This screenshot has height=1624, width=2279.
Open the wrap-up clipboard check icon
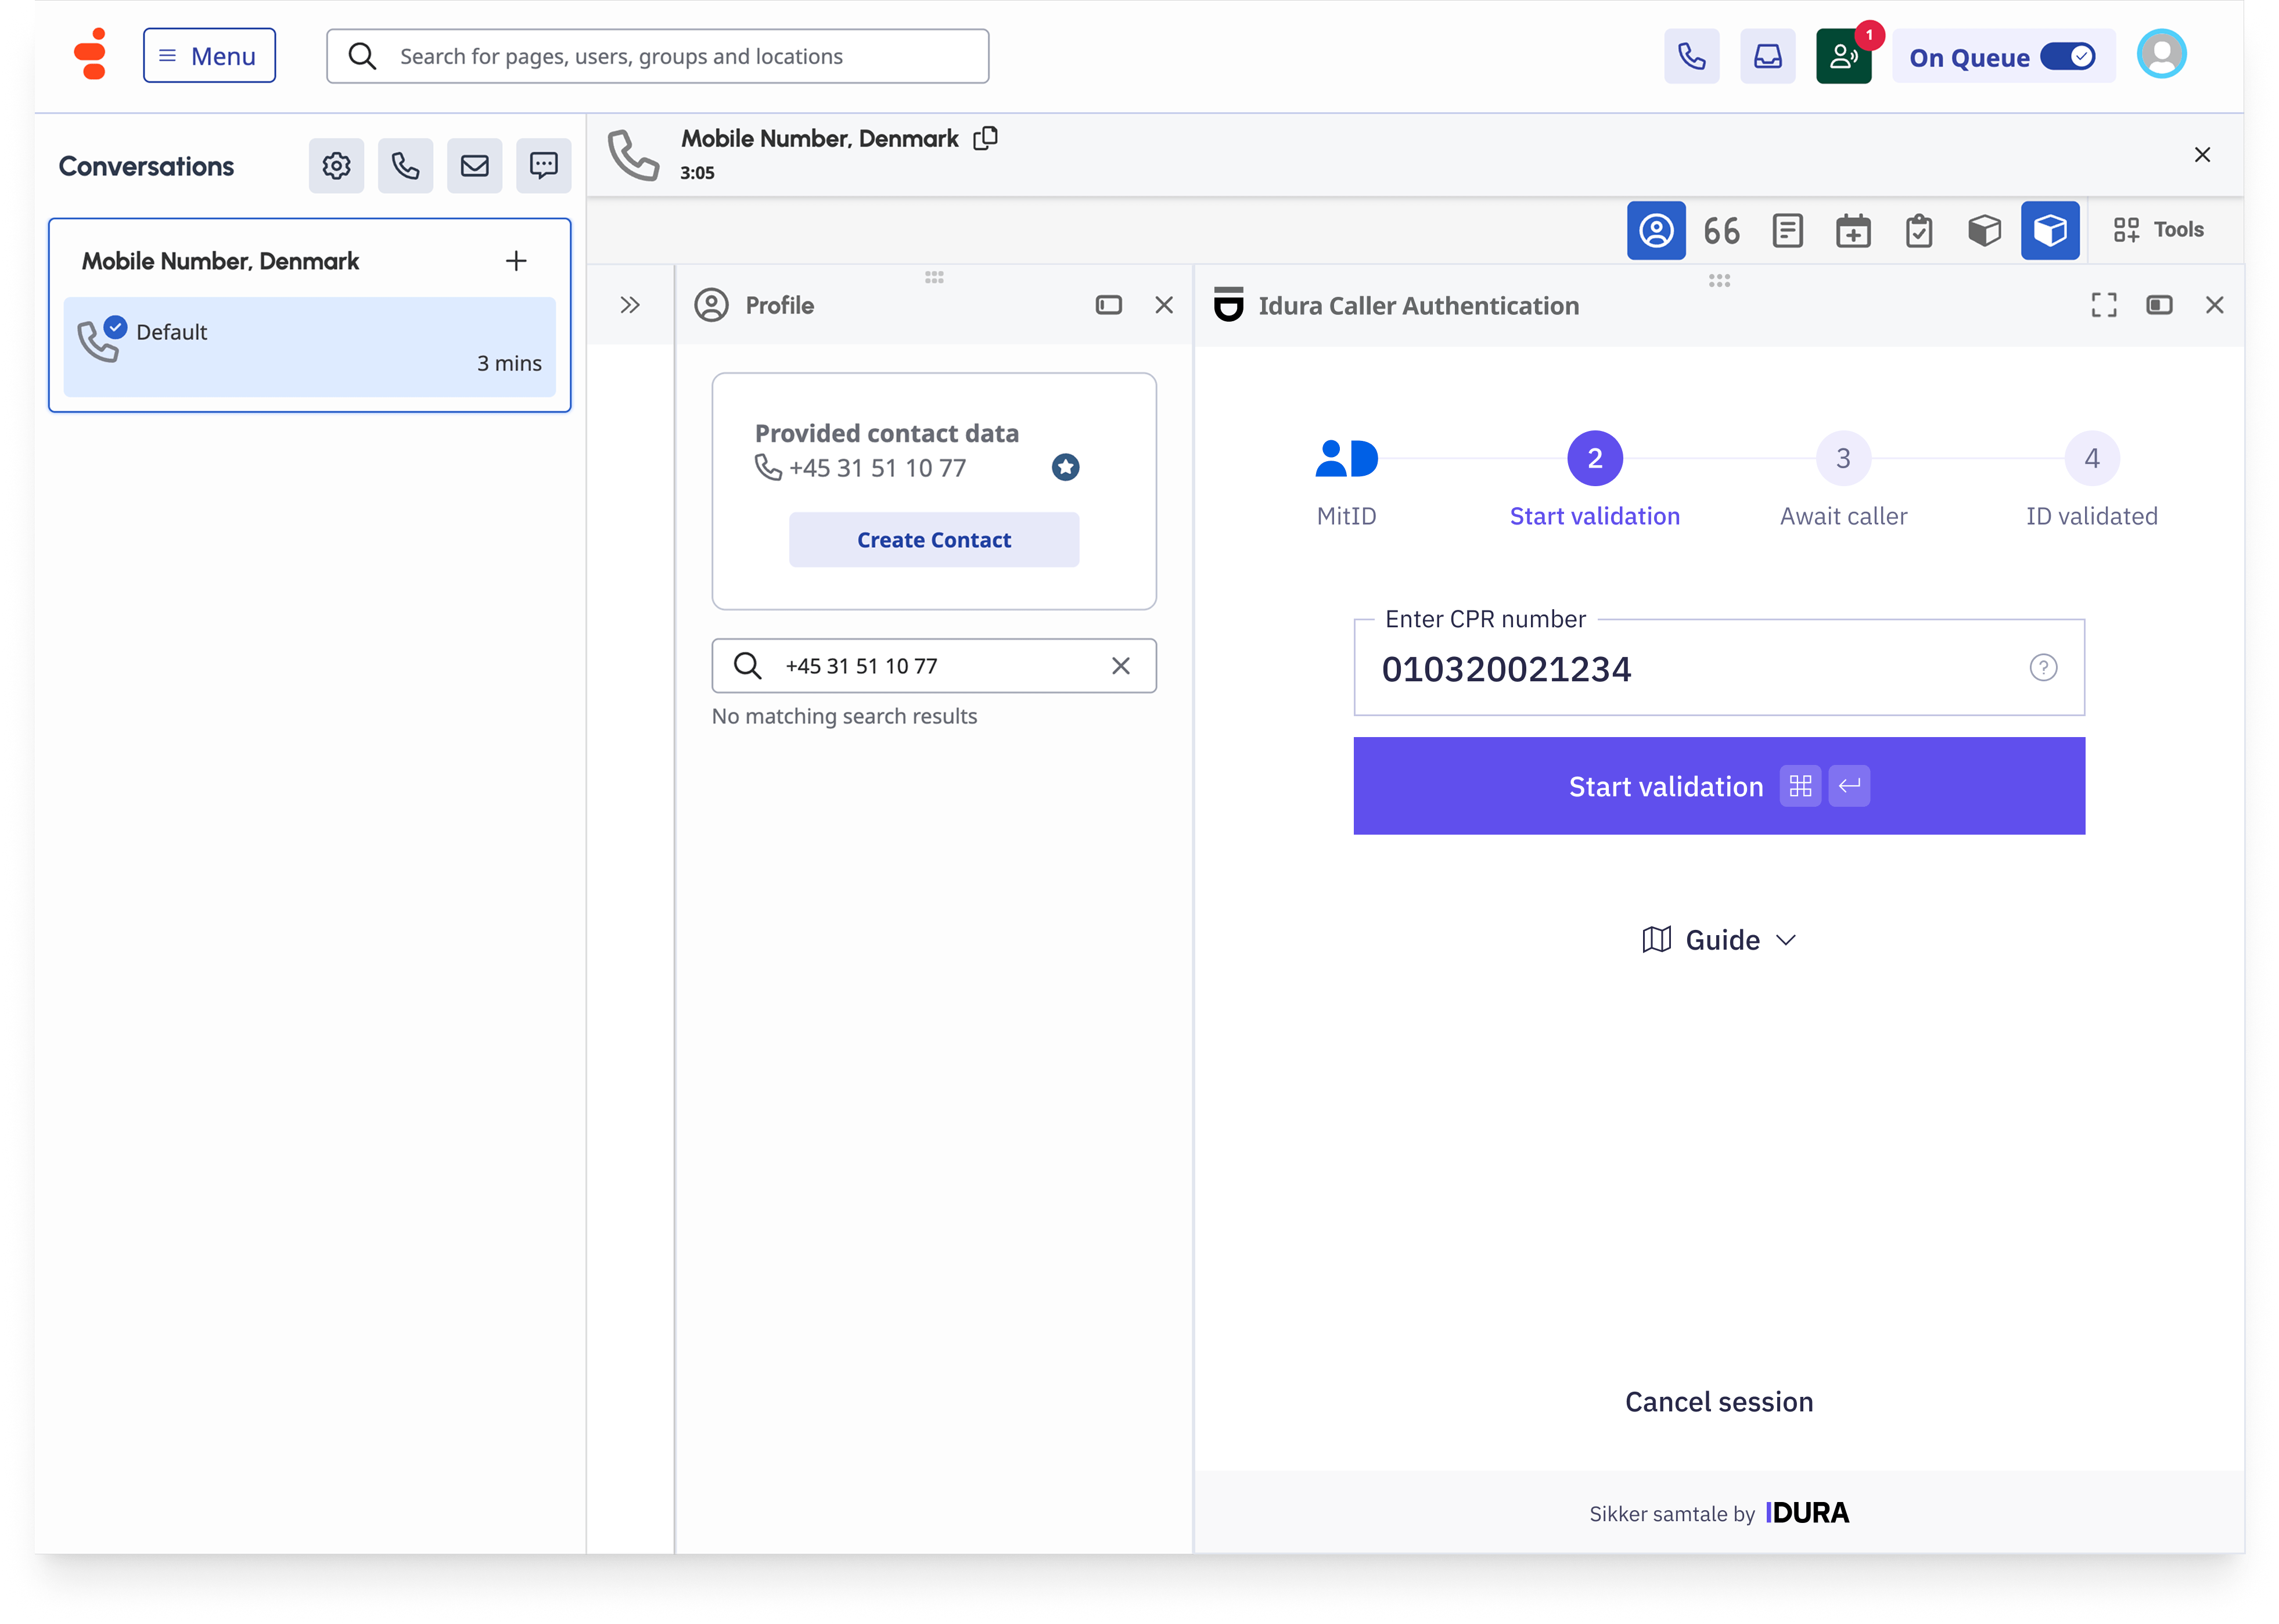tap(1918, 231)
